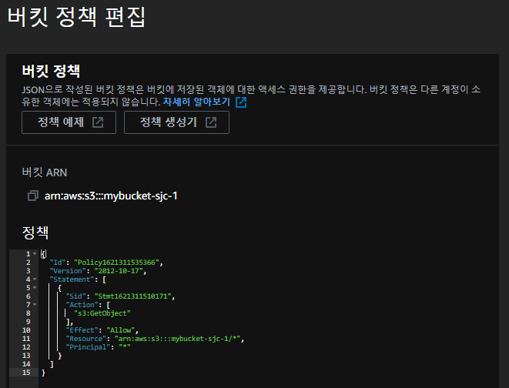Click the 버킷 정책 편집 page heading
This screenshot has height=388, width=509.
[76, 17]
